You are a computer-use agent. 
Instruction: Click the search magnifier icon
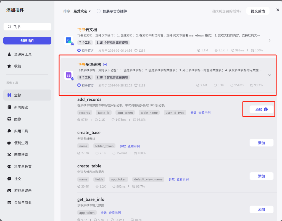pyautogui.click(x=9, y=27)
